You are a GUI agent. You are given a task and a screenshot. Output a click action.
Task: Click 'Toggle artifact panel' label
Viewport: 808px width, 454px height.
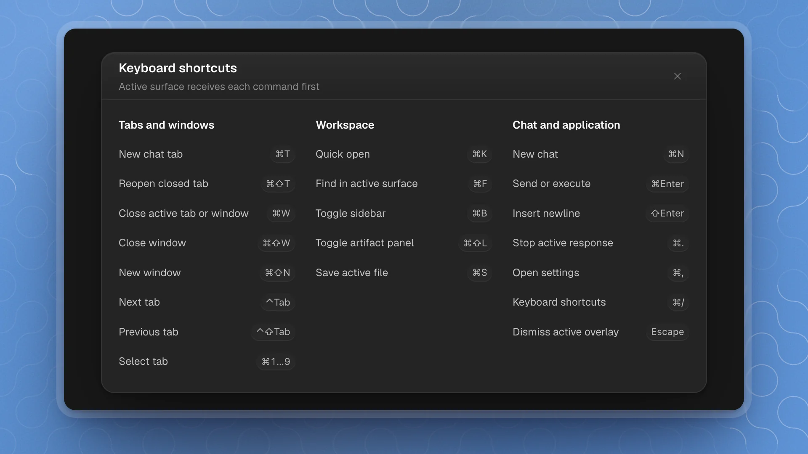(364, 243)
